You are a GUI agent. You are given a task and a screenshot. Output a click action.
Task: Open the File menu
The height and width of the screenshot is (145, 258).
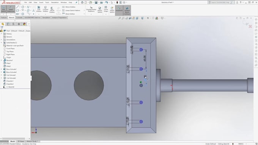25,2
